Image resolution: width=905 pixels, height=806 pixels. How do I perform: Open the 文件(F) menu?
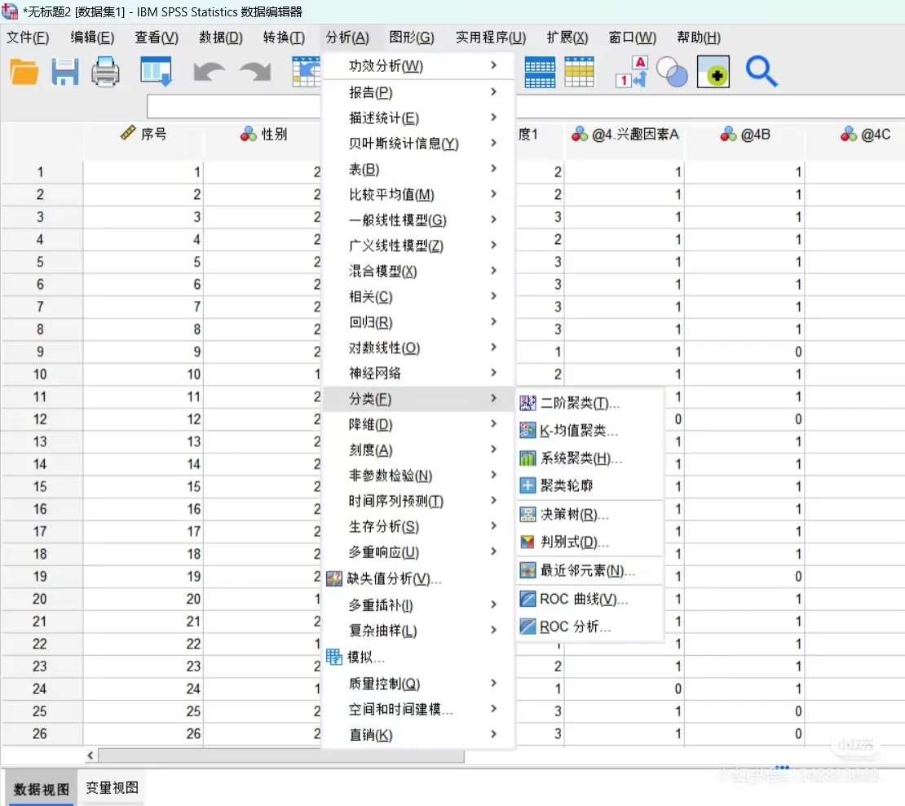point(28,38)
